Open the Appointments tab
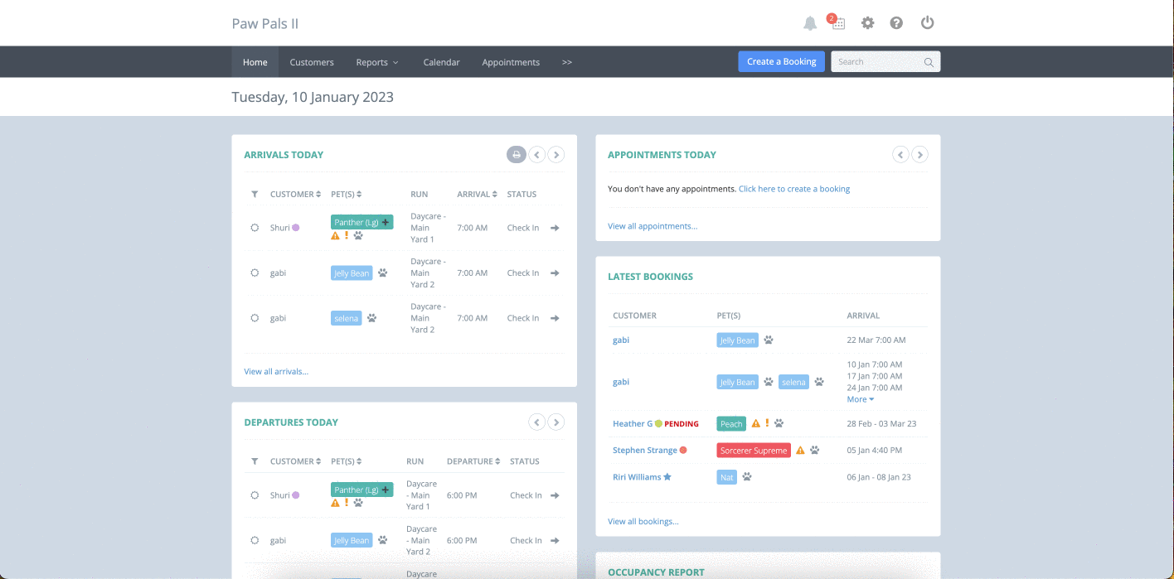 point(511,62)
